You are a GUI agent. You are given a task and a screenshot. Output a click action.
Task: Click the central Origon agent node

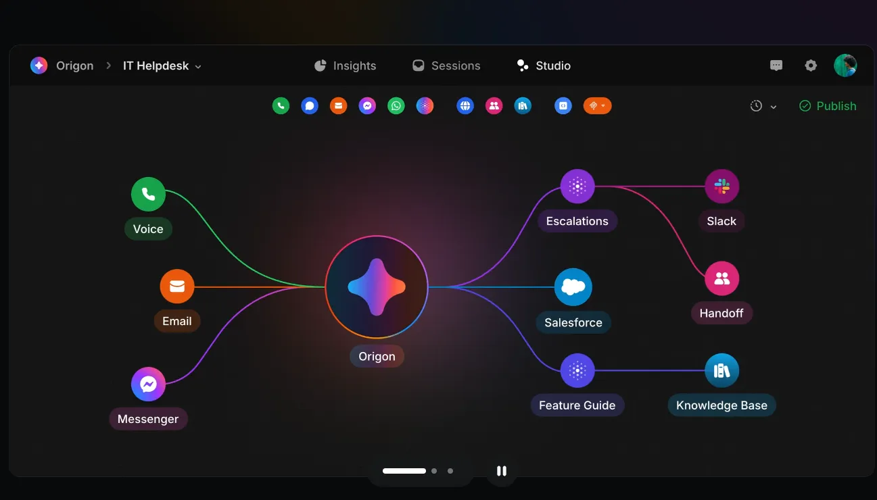377,287
